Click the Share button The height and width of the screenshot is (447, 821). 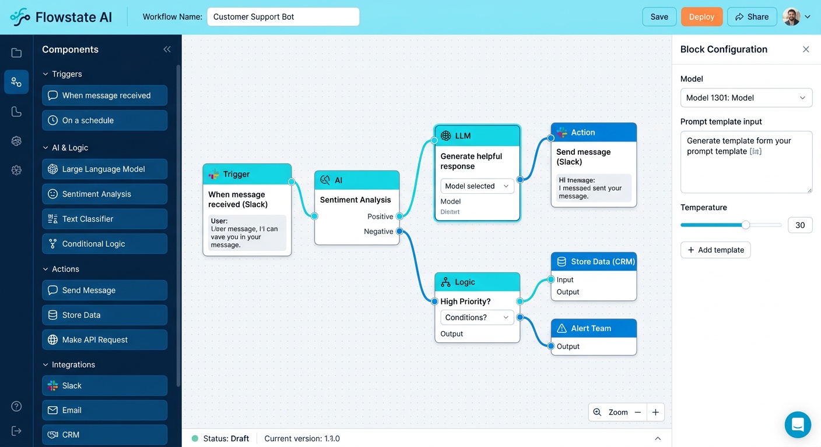click(x=752, y=17)
